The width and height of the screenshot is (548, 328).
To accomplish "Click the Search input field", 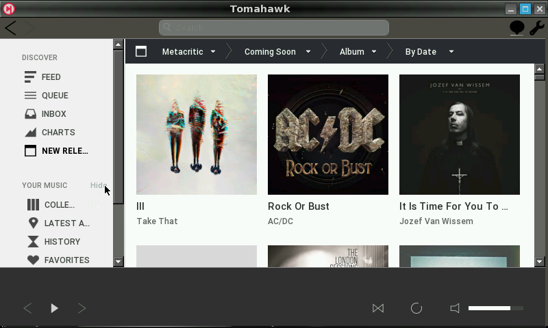I will (273, 27).
